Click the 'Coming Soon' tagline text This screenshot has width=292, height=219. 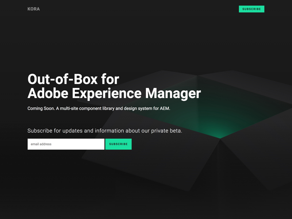click(x=99, y=108)
